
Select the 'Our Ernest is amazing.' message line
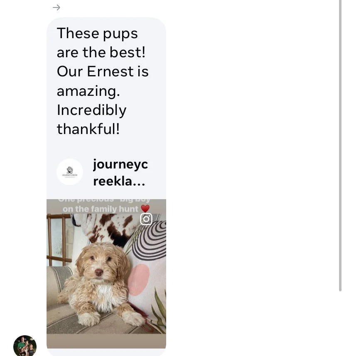pyautogui.click(x=103, y=81)
